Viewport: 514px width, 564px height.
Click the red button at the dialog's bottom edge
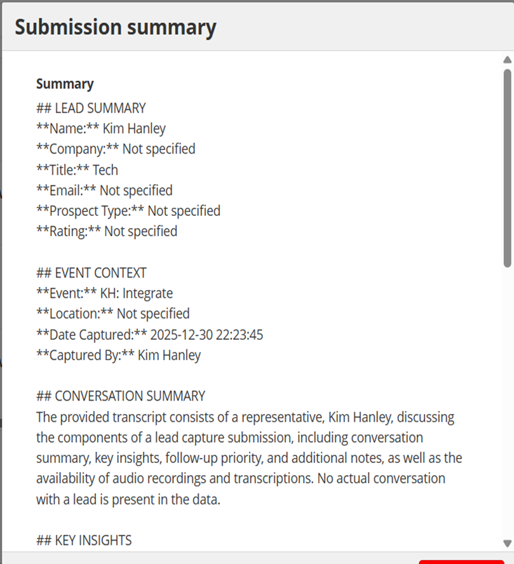(461, 562)
